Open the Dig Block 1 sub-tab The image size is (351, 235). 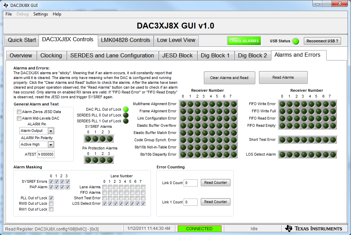pos(215,56)
